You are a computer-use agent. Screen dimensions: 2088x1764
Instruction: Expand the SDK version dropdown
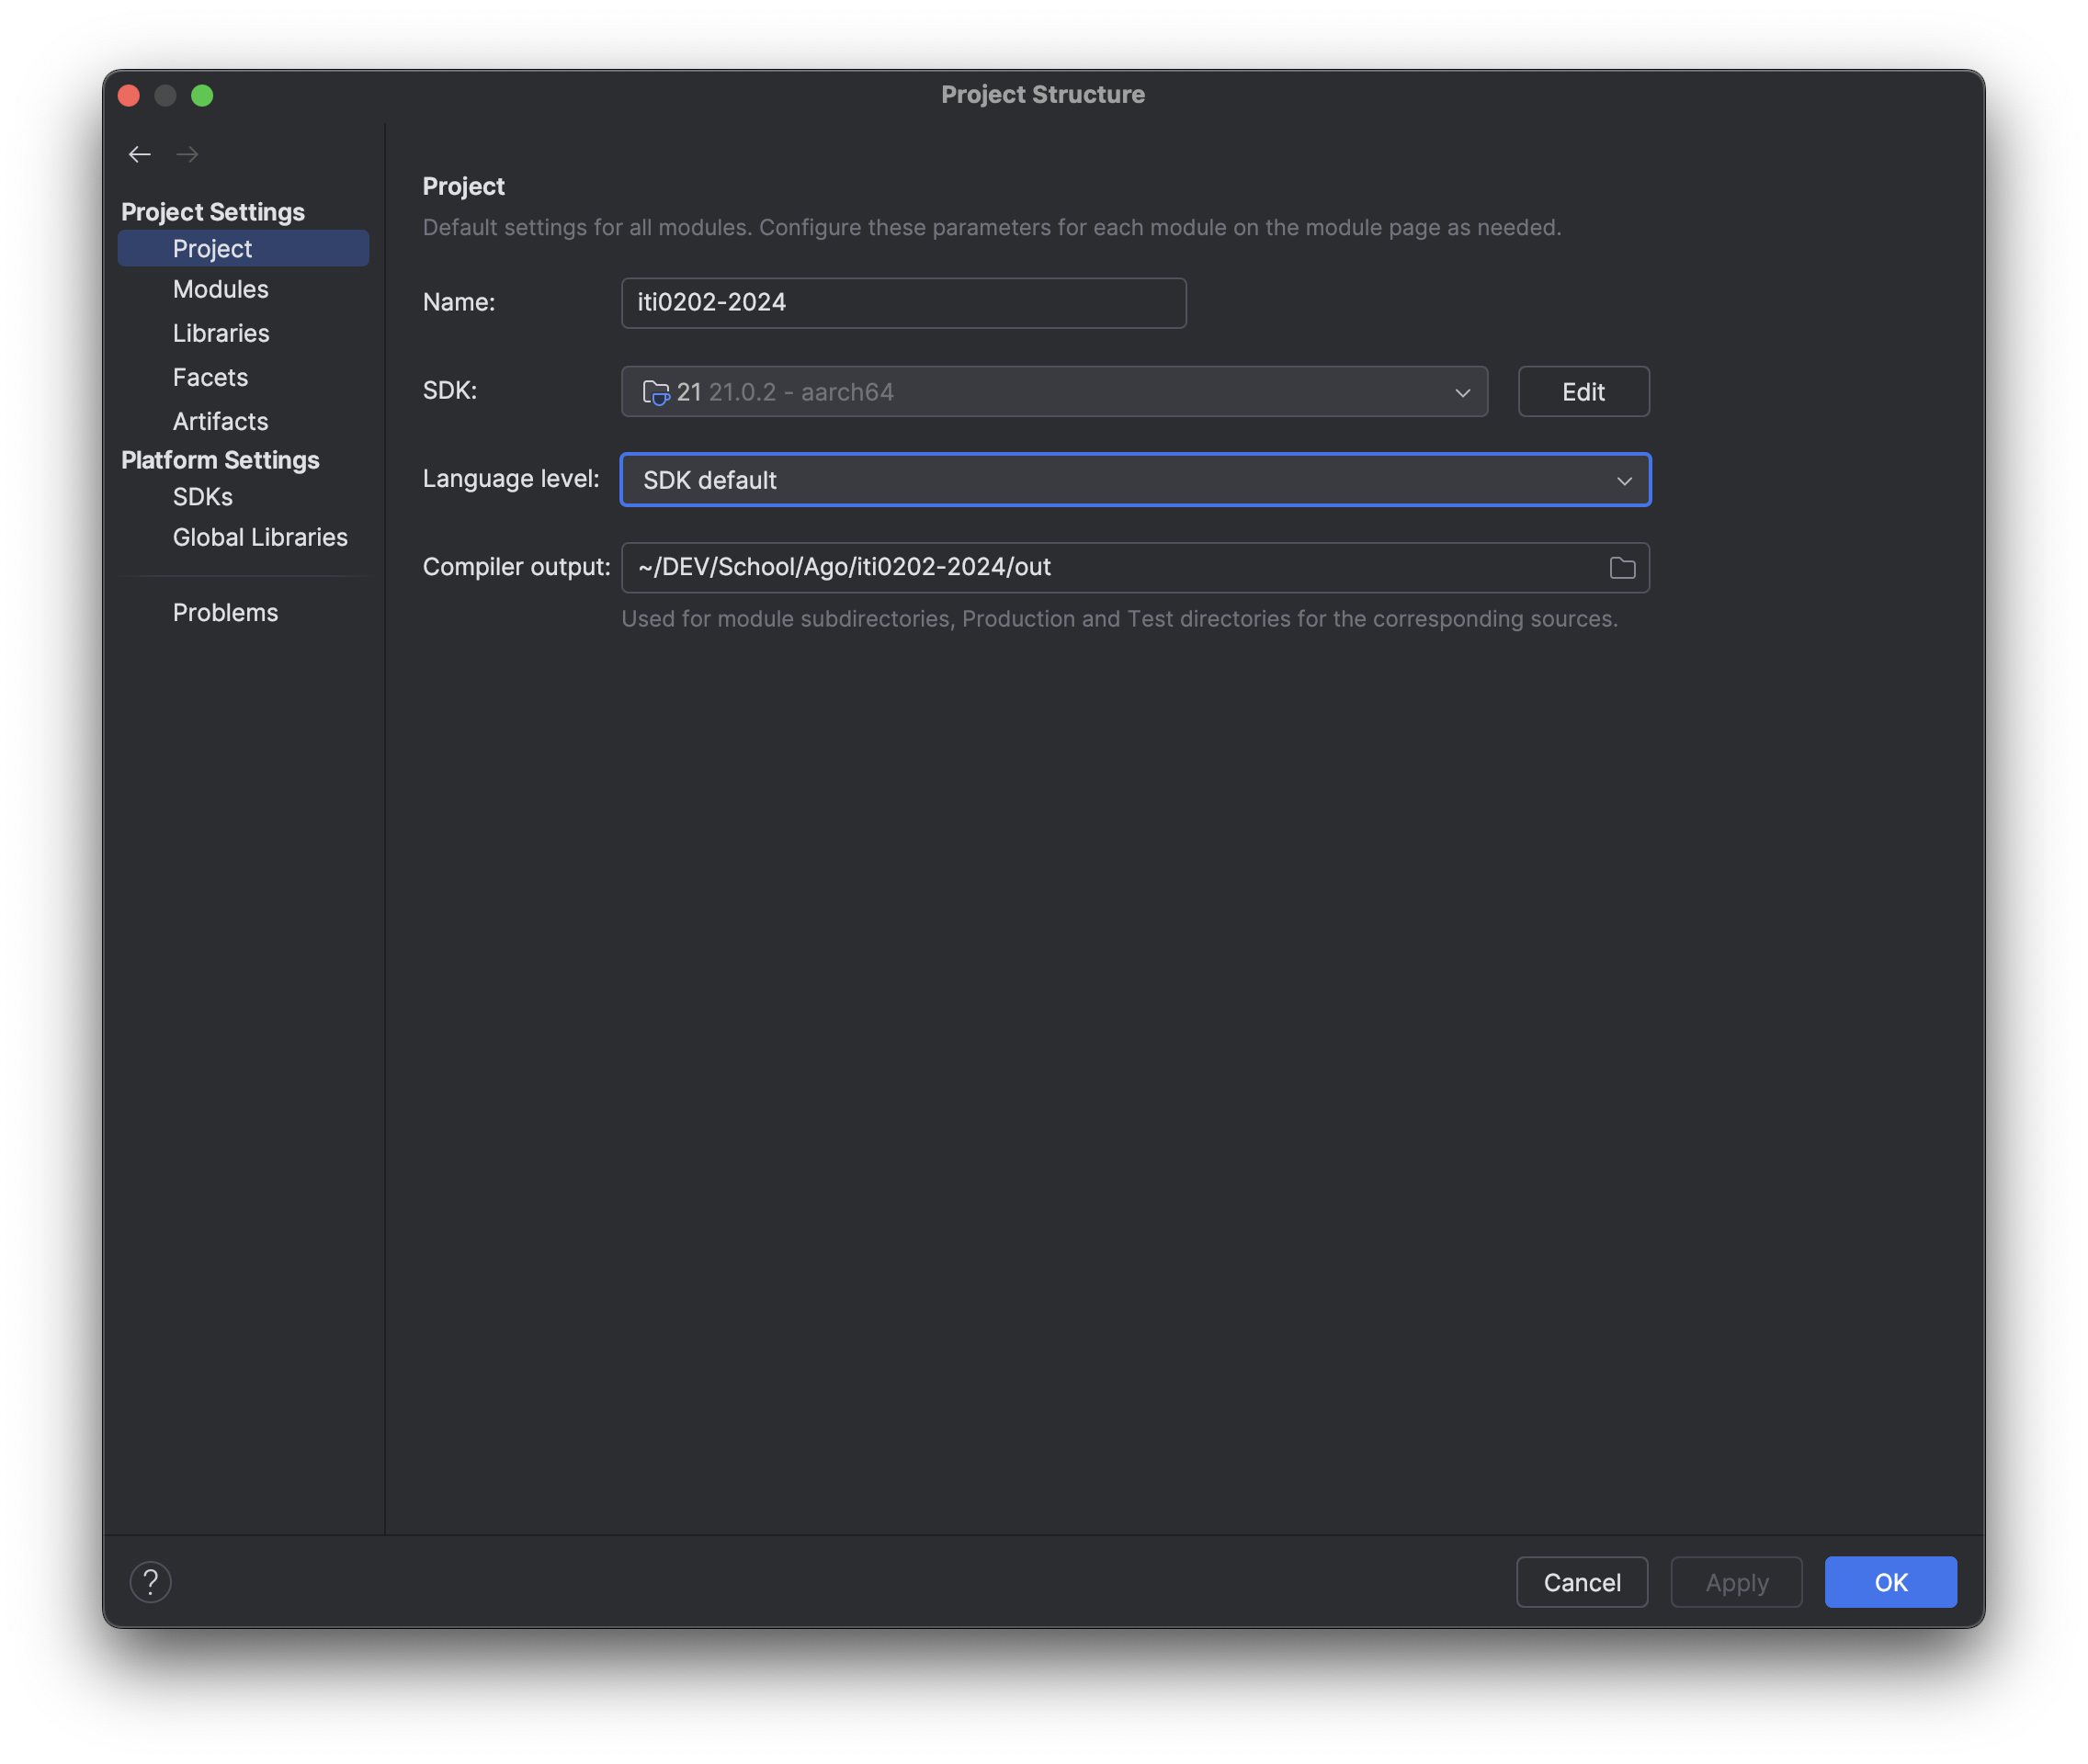point(1461,390)
